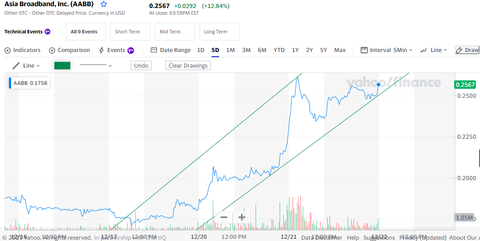
Task: Select the Short Term events filter
Action: coord(130,32)
